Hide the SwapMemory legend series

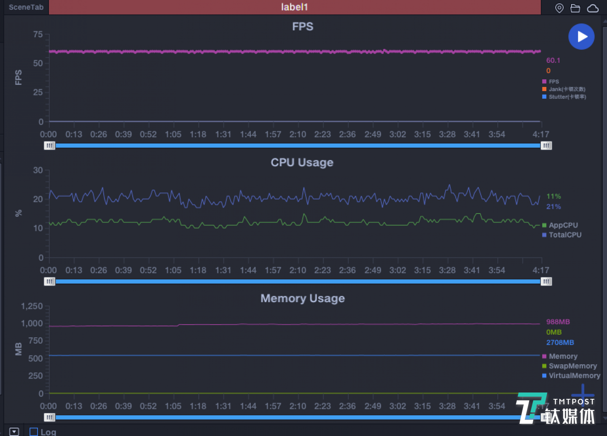click(x=569, y=366)
